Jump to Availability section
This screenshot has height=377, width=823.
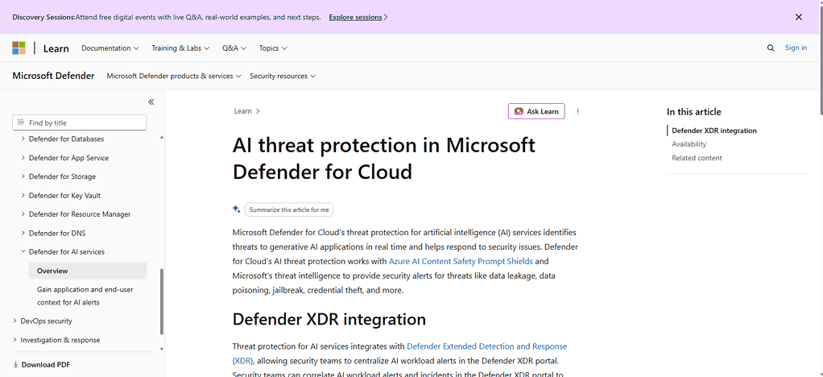[689, 144]
